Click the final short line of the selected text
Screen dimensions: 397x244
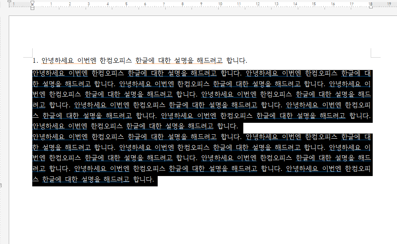tap(95, 180)
